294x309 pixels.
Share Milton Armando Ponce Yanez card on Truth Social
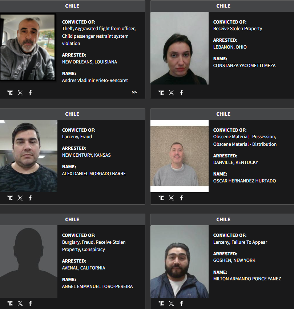[x=161, y=303]
